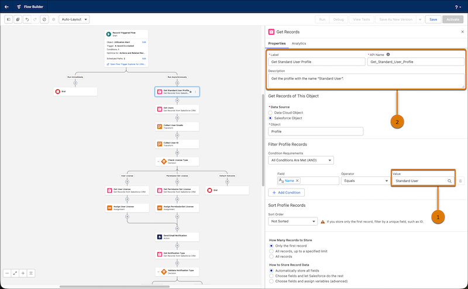Click the Description text area
The width and height of the screenshot is (468, 289).
(366, 81)
